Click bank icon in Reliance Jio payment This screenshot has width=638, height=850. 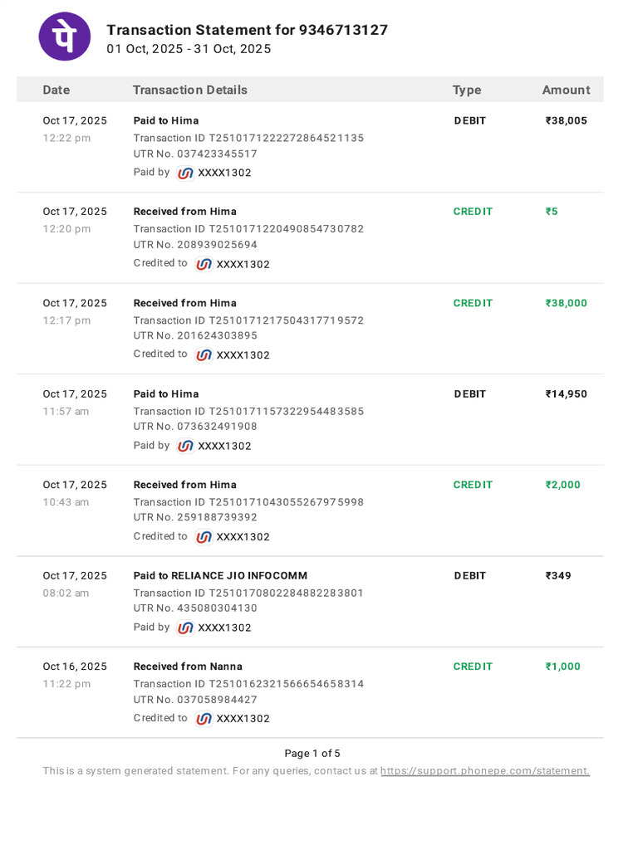click(185, 628)
